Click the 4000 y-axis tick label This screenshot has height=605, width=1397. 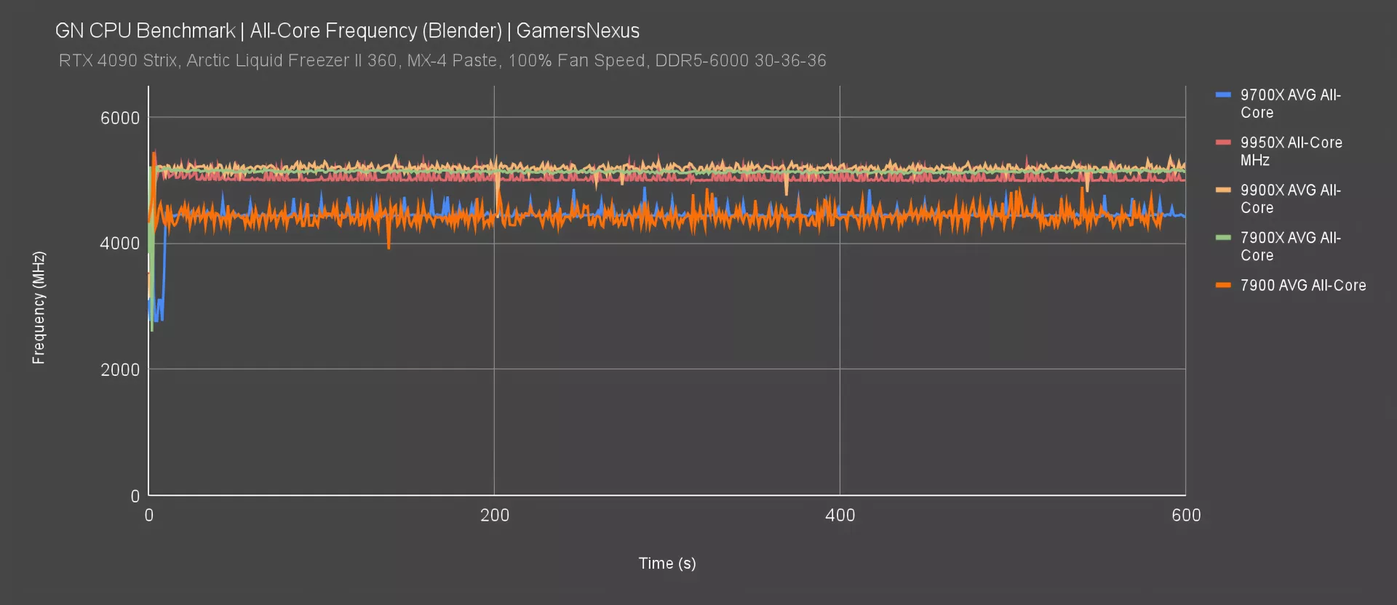pos(120,244)
